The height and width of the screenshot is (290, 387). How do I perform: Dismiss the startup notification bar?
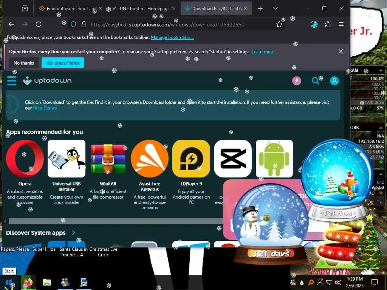pos(341,51)
